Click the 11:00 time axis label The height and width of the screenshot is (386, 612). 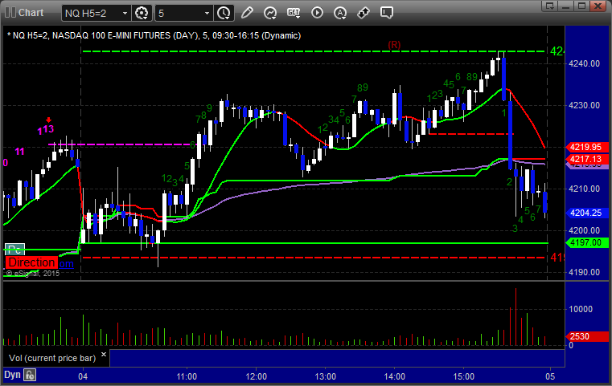[187, 376]
